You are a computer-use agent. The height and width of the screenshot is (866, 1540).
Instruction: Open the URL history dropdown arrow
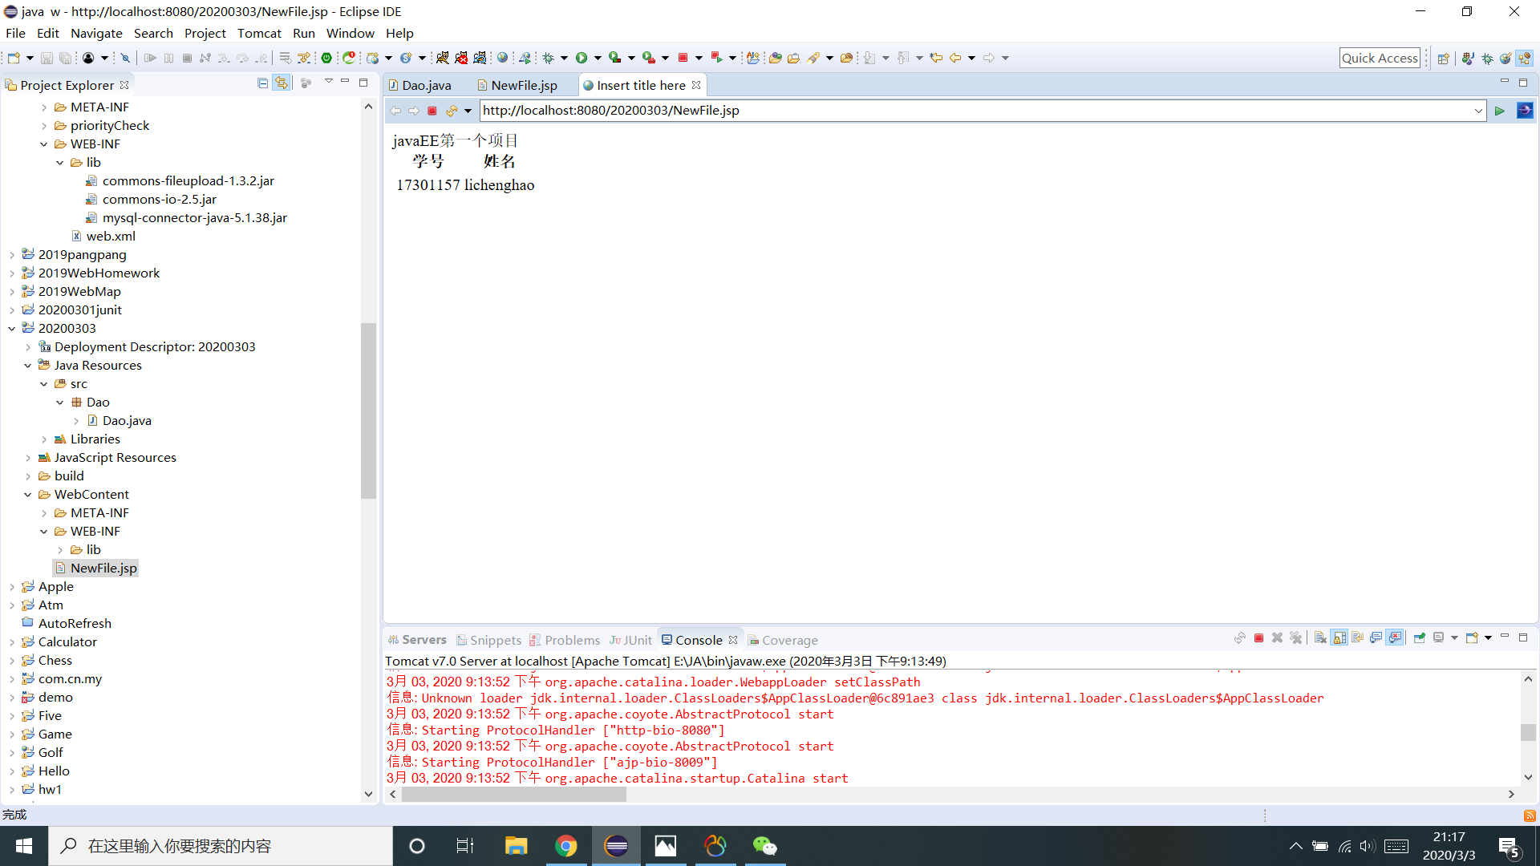(1478, 111)
